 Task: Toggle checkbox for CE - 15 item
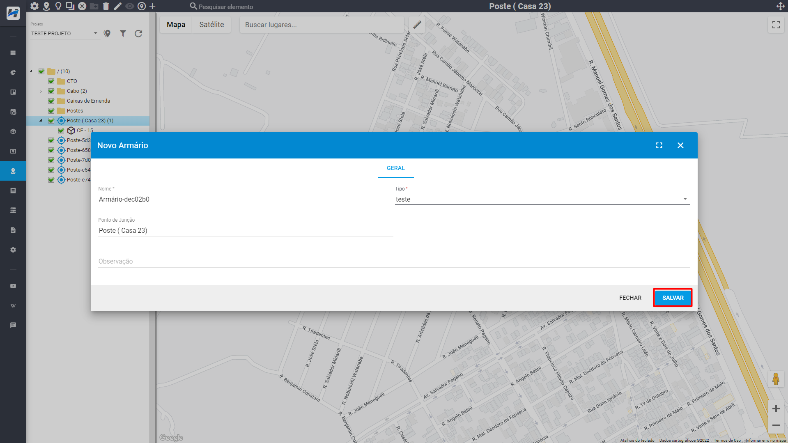pyautogui.click(x=61, y=131)
